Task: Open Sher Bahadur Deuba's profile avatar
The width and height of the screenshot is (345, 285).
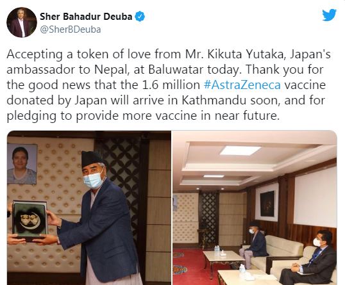Action: pyautogui.click(x=22, y=22)
